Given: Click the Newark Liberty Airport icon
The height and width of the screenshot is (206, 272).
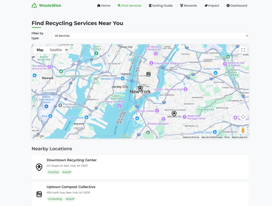Looking at the screenshot, I should pos(46,106).
